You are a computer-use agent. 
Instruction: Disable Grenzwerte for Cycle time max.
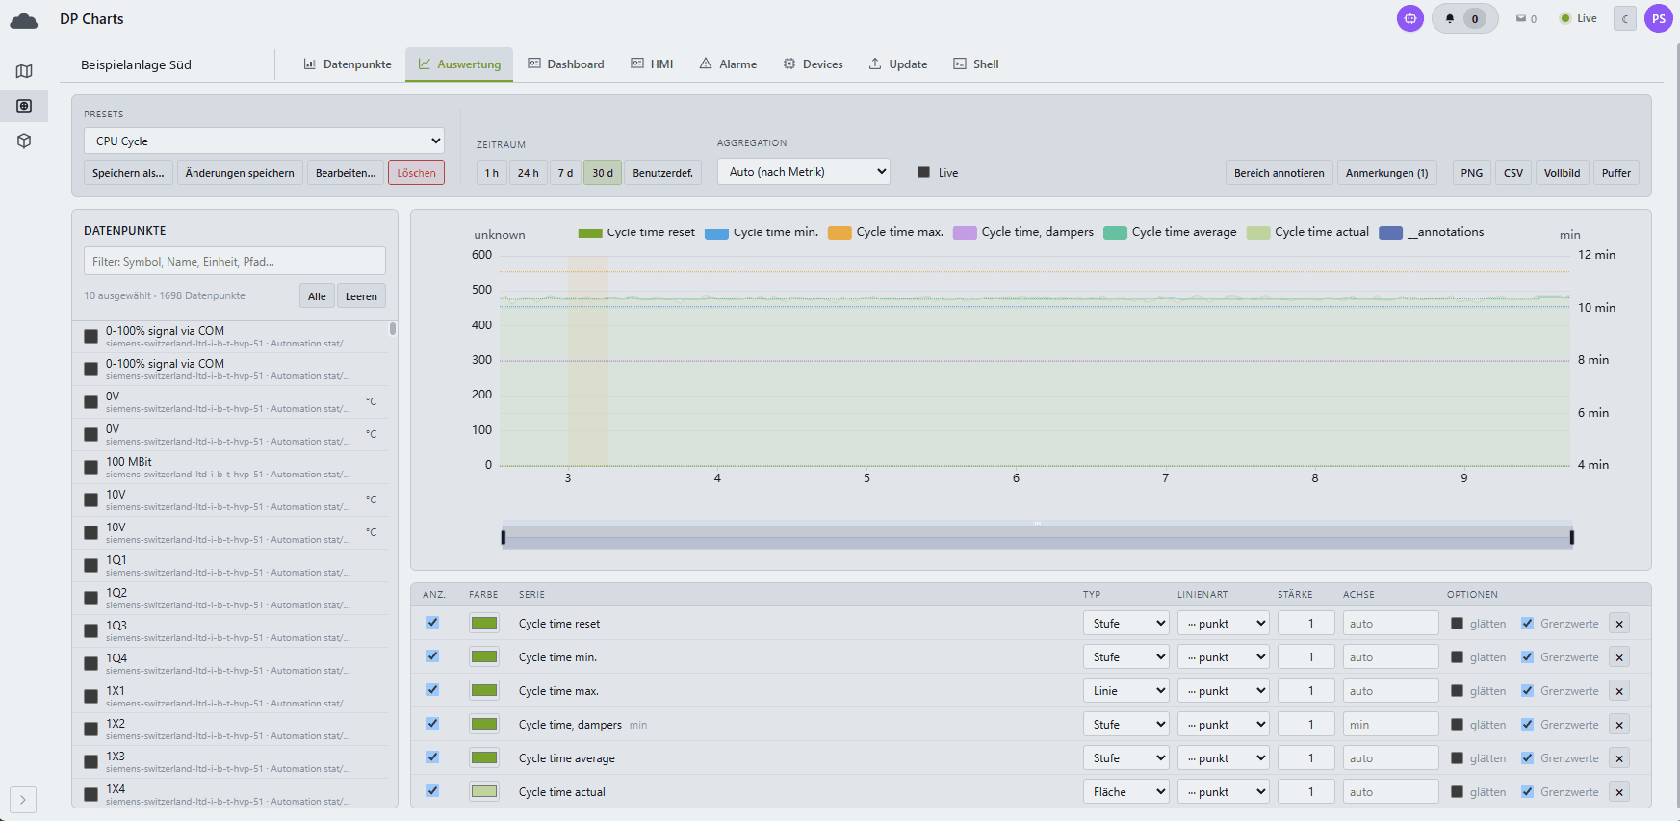pyautogui.click(x=1527, y=691)
